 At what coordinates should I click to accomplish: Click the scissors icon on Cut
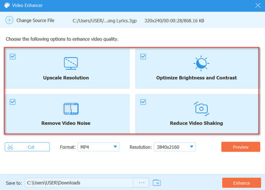tap(11, 147)
